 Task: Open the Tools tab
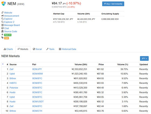coord(50,49)
